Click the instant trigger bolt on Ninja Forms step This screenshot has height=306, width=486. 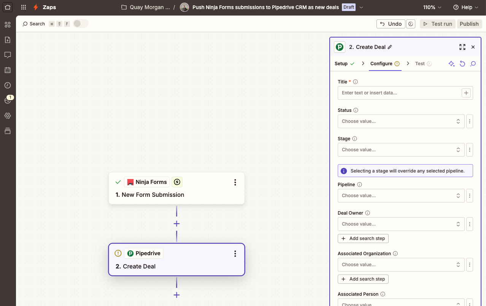pos(177,182)
